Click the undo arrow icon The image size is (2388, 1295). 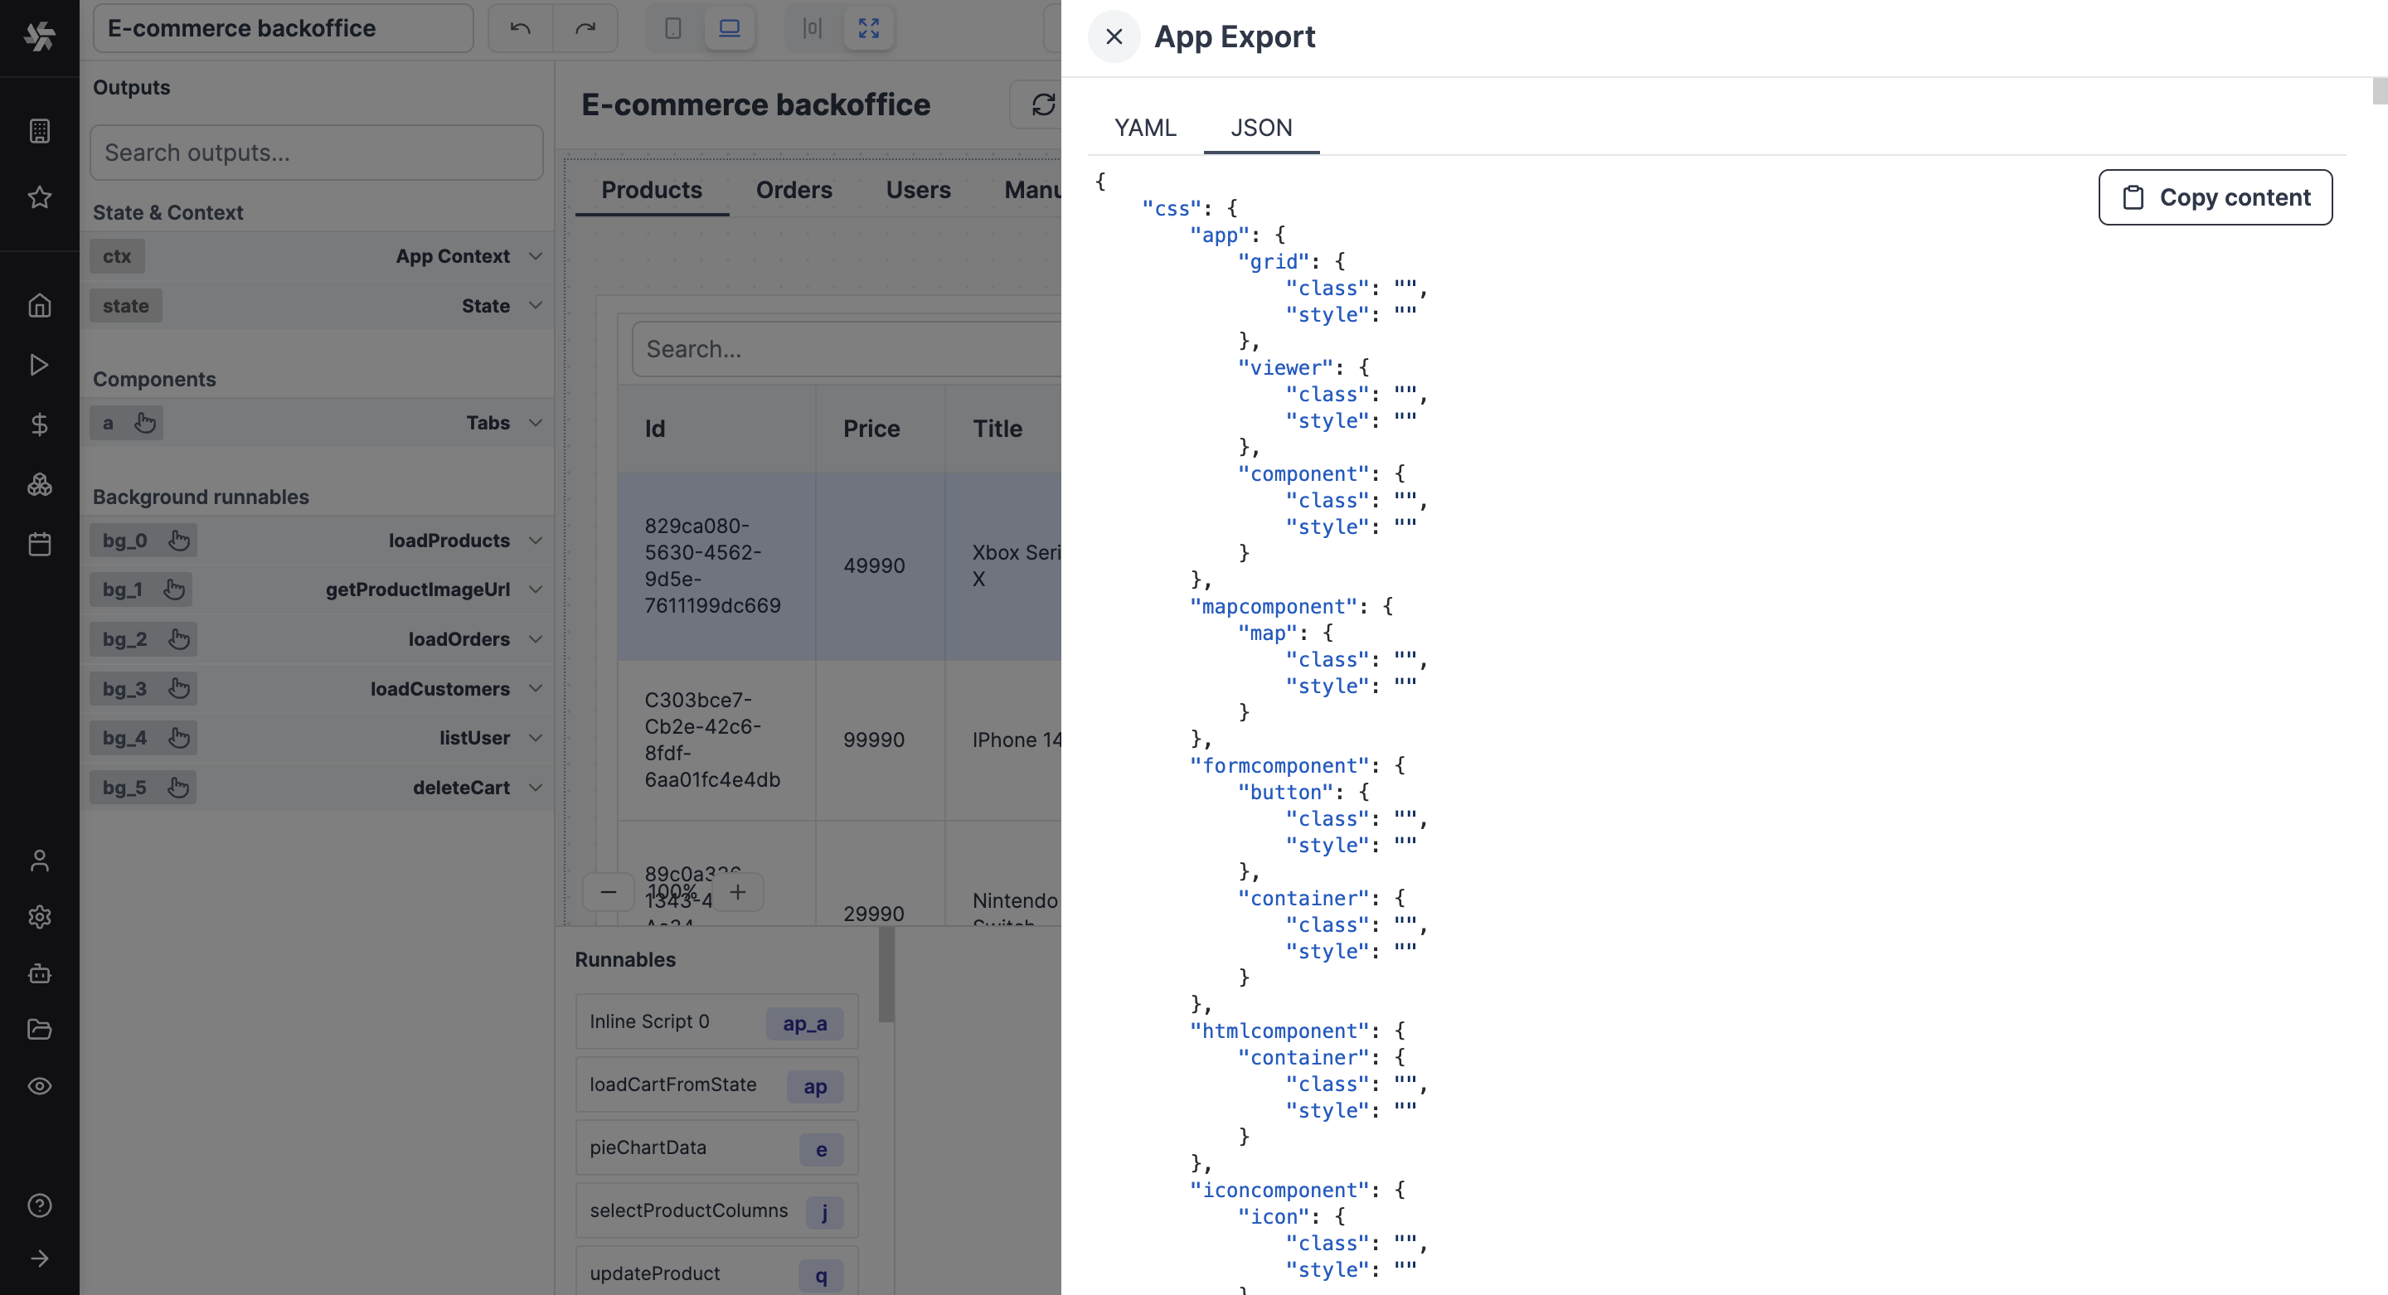(520, 27)
